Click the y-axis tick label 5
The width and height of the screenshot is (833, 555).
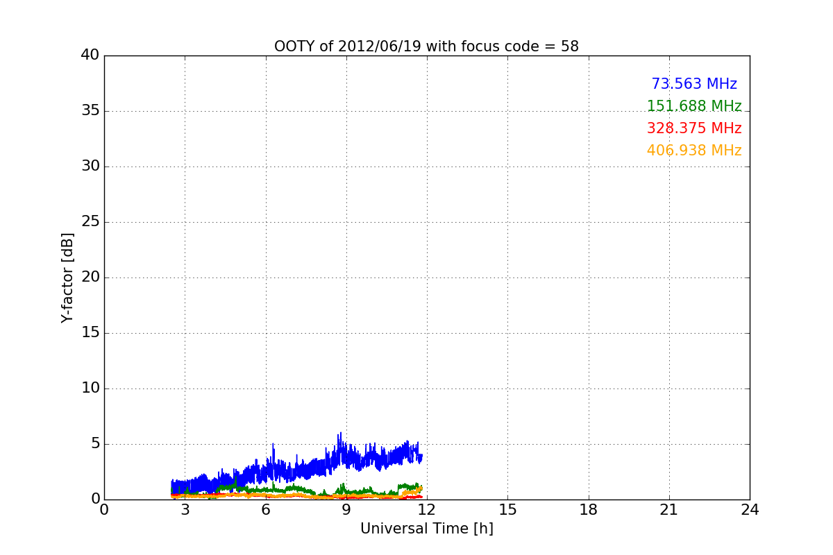pos(94,444)
